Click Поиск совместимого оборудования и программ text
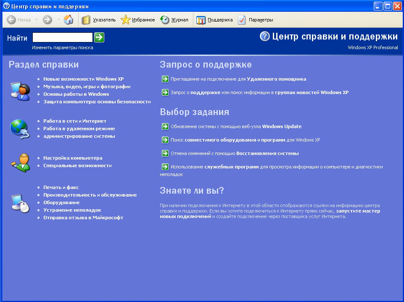Viewport: 404px width, 302px height. (245, 140)
